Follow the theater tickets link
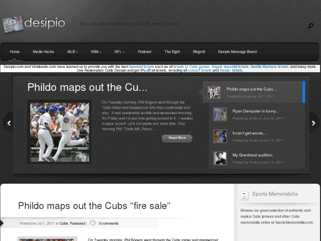Screen dimensions: 321x241 231,70
